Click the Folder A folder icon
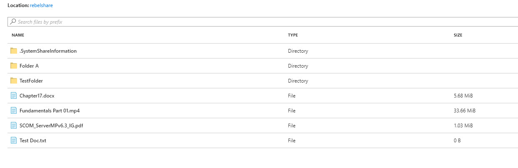This screenshot has height=168, width=518. coord(14,66)
